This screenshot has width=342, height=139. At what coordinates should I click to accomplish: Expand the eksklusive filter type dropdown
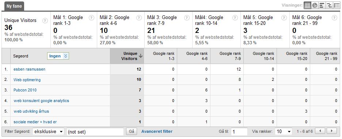(48, 132)
